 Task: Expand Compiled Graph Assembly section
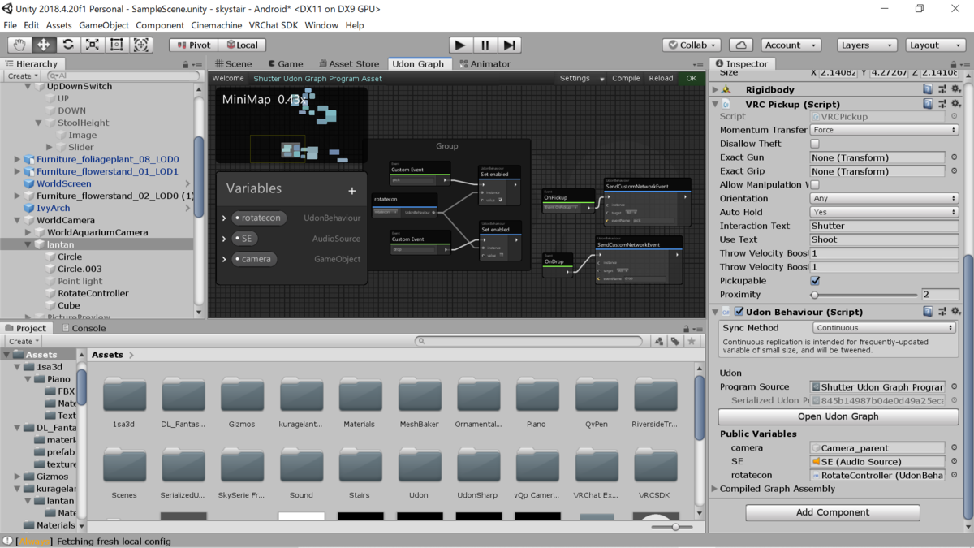tap(715, 489)
